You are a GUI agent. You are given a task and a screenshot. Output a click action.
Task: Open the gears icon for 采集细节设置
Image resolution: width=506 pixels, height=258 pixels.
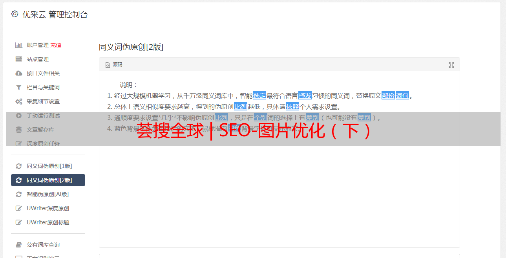[18, 101]
